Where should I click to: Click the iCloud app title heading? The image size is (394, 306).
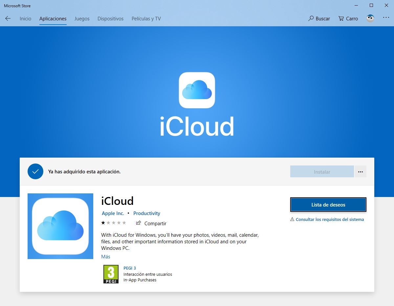118,201
